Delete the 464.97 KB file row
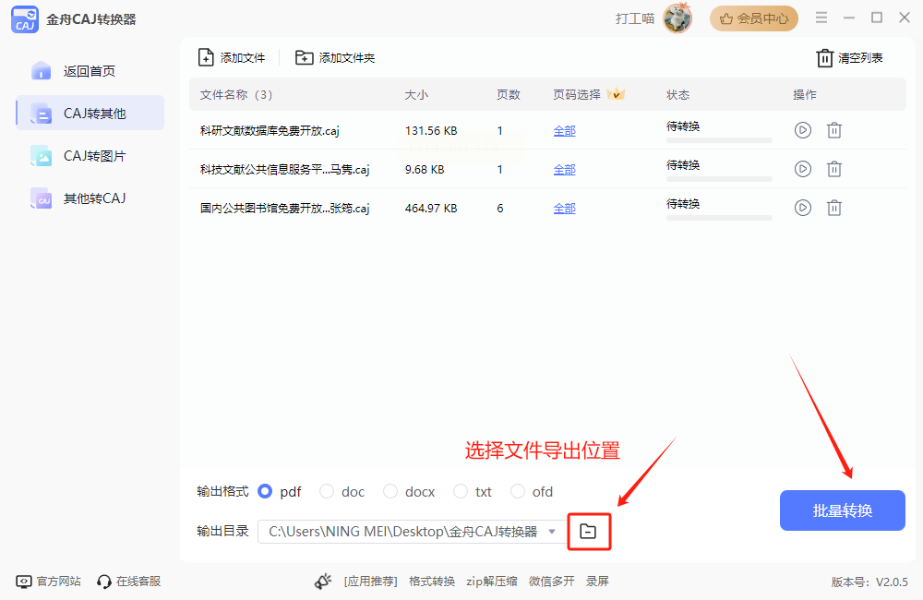Screen dimensions: 923x600 pos(834,208)
